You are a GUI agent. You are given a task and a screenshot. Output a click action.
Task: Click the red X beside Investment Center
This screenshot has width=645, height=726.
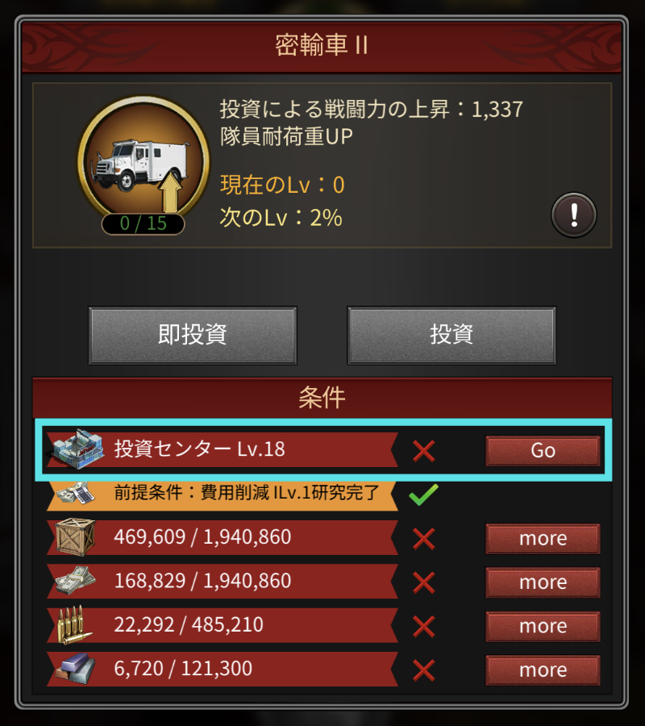(x=423, y=451)
